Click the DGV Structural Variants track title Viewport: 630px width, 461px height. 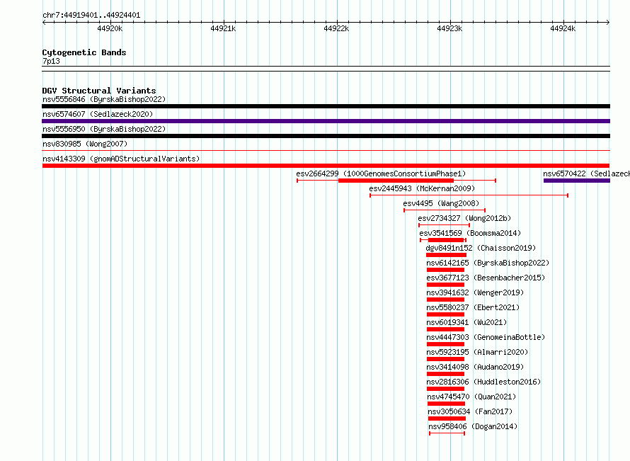coord(99,91)
